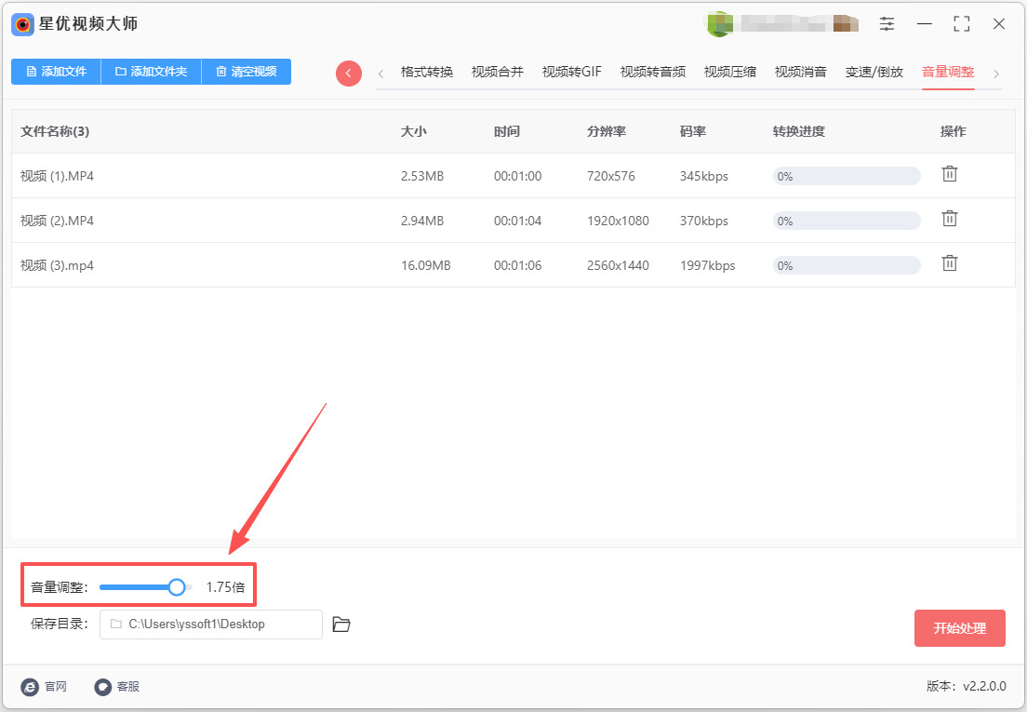Viewport: 1027px width, 712px height.
Task: Click the 2560x1440 resolution value
Action: tap(618, 265)
